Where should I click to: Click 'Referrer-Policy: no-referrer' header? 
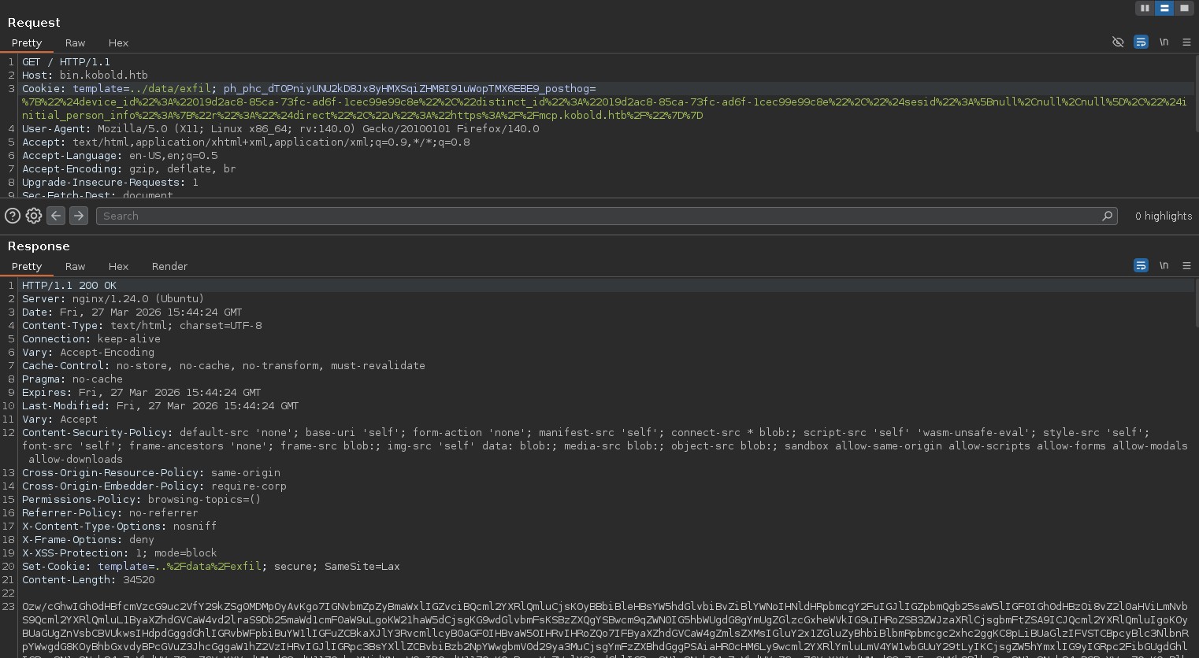pos(110,513)
